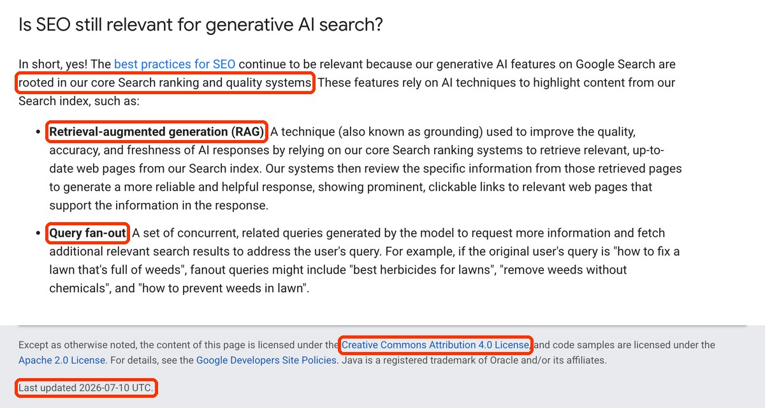Image resolution: width=765 pixels, height=408 pixels.
Task: Visit Google Developers Site Policies link
Action: 266,360
